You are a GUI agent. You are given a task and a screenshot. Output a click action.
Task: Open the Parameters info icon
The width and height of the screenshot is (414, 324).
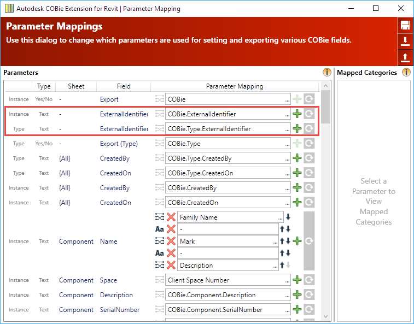point(327,72)
